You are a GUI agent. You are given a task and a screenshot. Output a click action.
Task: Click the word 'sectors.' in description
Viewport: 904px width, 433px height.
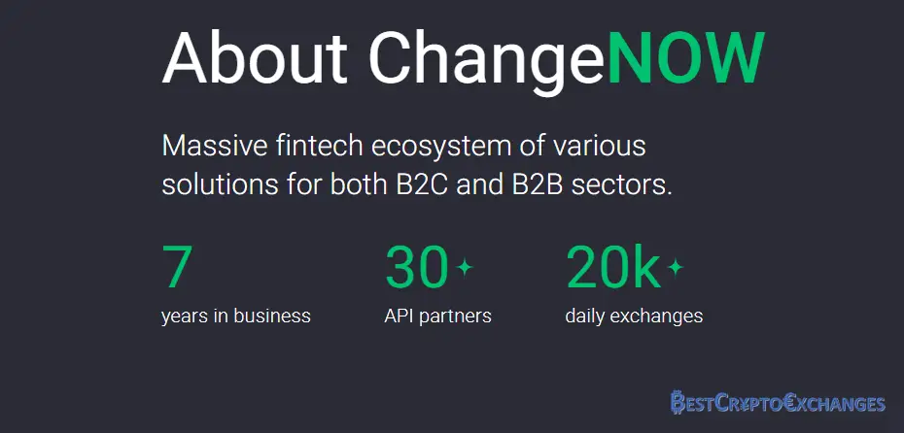coord(621,184)
